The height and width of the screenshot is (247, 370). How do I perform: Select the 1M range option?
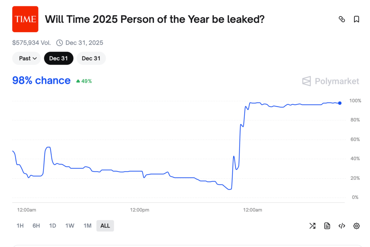87,225
